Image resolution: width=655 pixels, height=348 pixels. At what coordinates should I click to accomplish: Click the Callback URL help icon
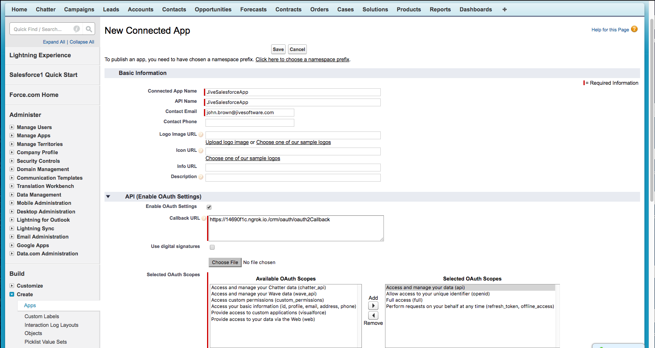(x=204, y=219)
